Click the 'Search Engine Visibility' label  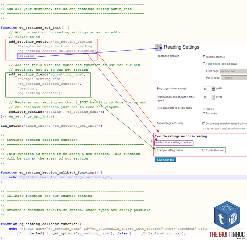coord(170,124)
